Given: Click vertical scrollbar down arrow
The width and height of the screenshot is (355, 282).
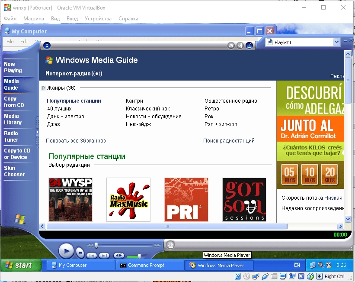Looking at the screenshot, I should click(348, 219).
